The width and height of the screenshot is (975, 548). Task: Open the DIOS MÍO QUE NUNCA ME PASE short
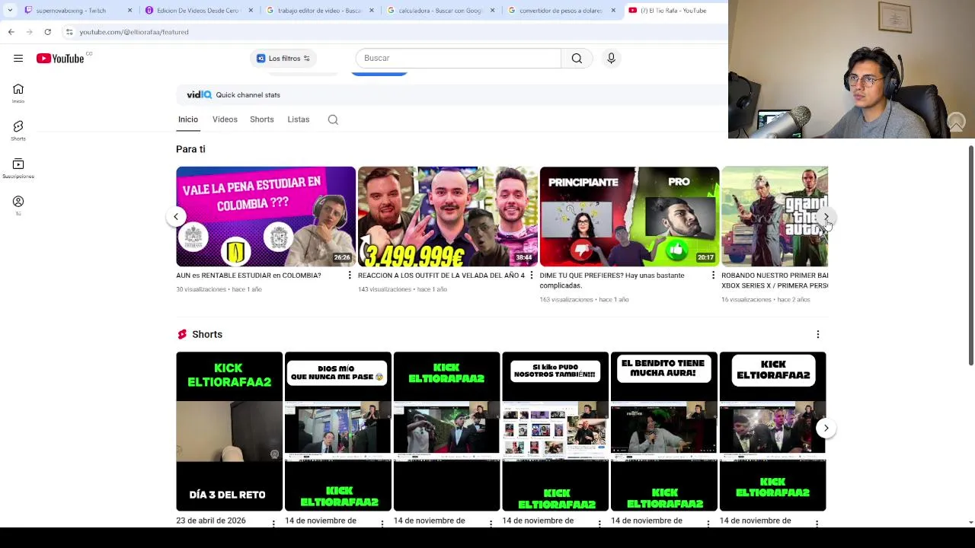[338, 432]
